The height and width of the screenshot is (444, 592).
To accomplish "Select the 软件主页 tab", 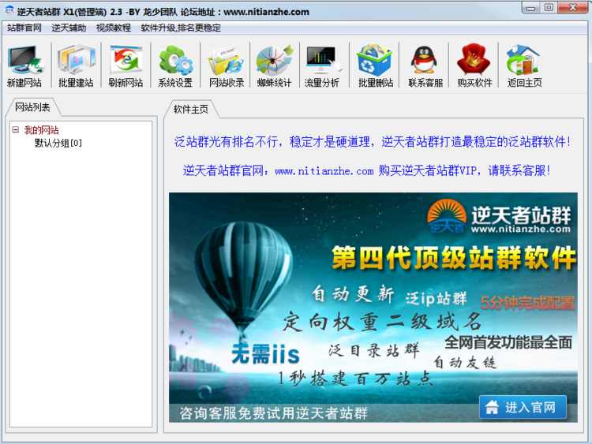I will click(191, 110).
